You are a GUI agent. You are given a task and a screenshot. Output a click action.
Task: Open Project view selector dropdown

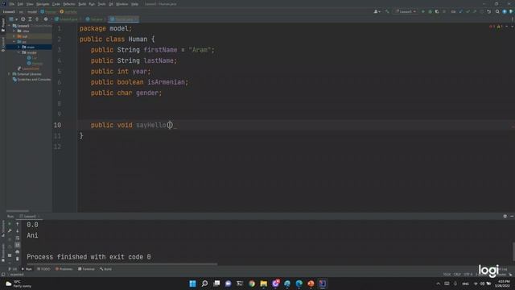pos(13,19)
